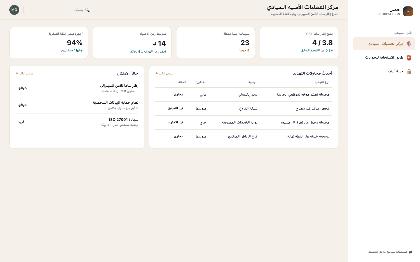Open the 'إطار ساما للأمن السيبراني' compliance row
420x262 pixels.
77,88
